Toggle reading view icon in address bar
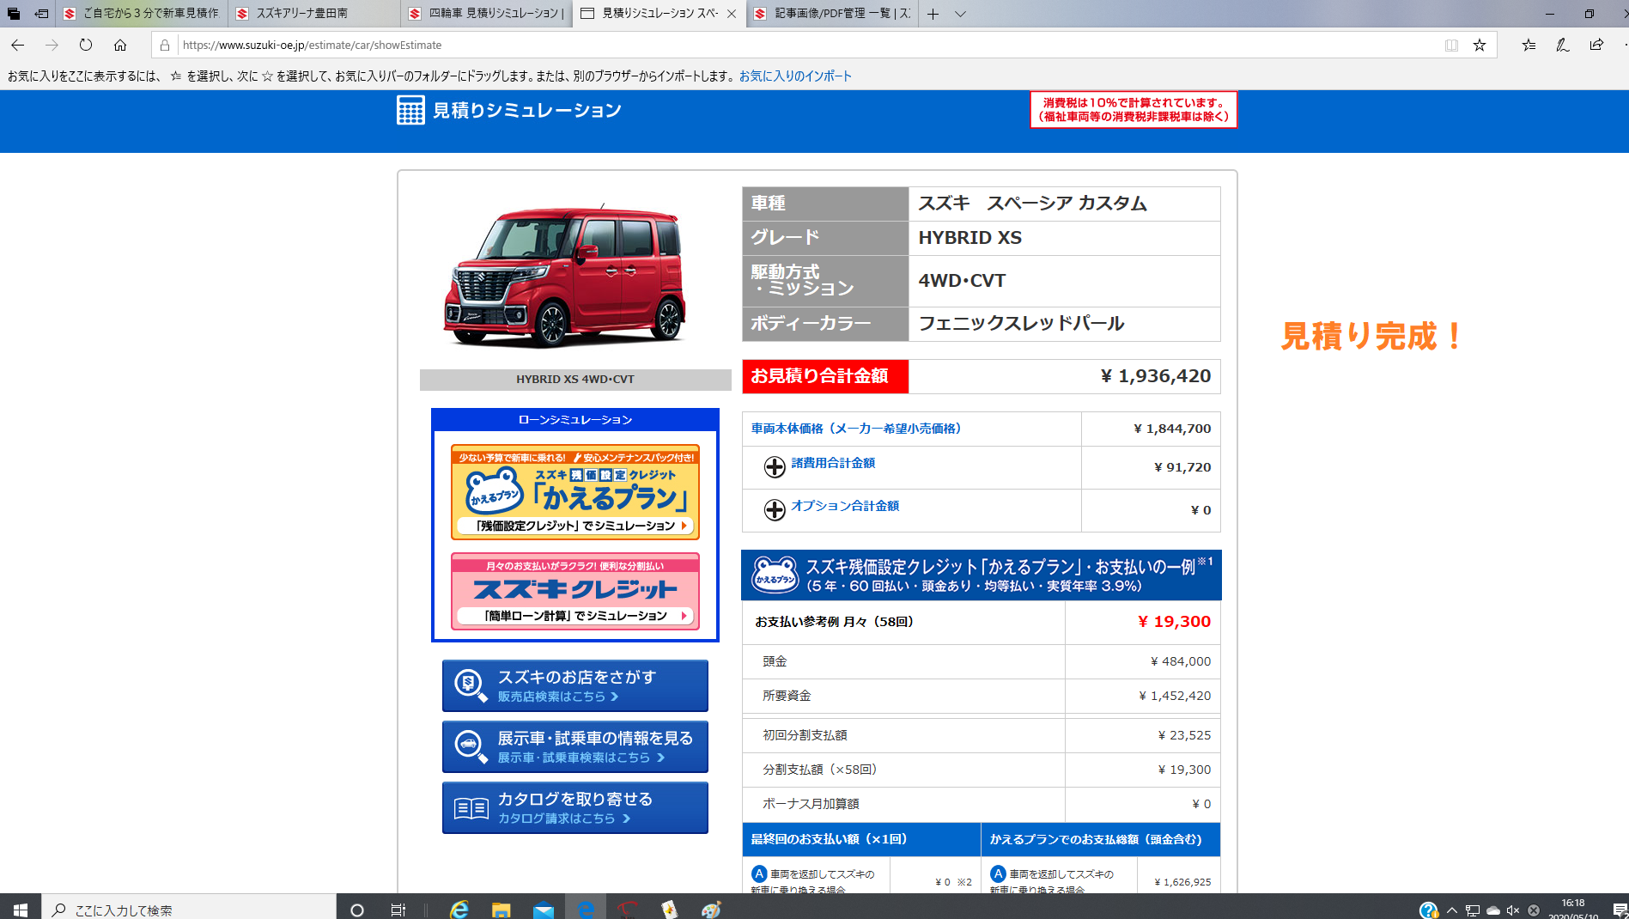This screenshot has height=919, width=1629. (x=1451, y=45)
